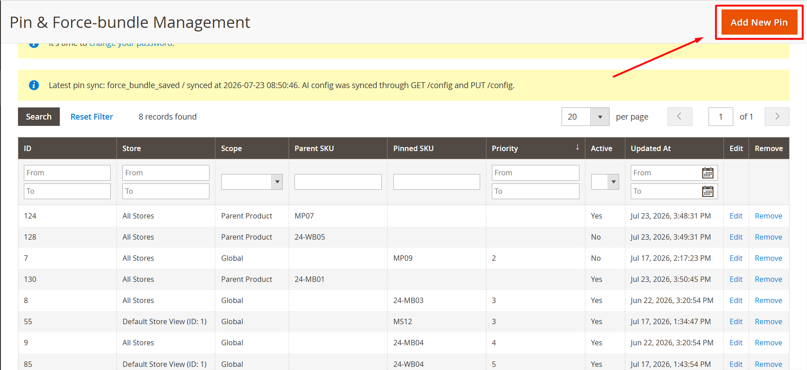The width and height of the screenshot is (807, 370).
Task: Edit pin 9 with SKU 24-MB04
Action: pyautogui.click(x=736, y=343)
